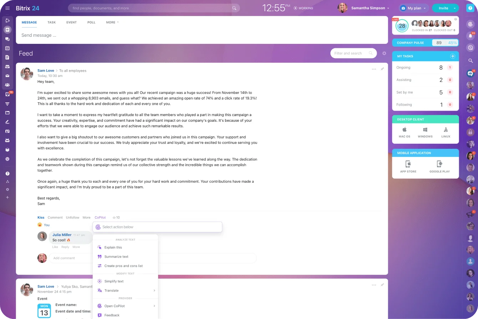Open search from the right sidebar magnifier

(470, 61)
